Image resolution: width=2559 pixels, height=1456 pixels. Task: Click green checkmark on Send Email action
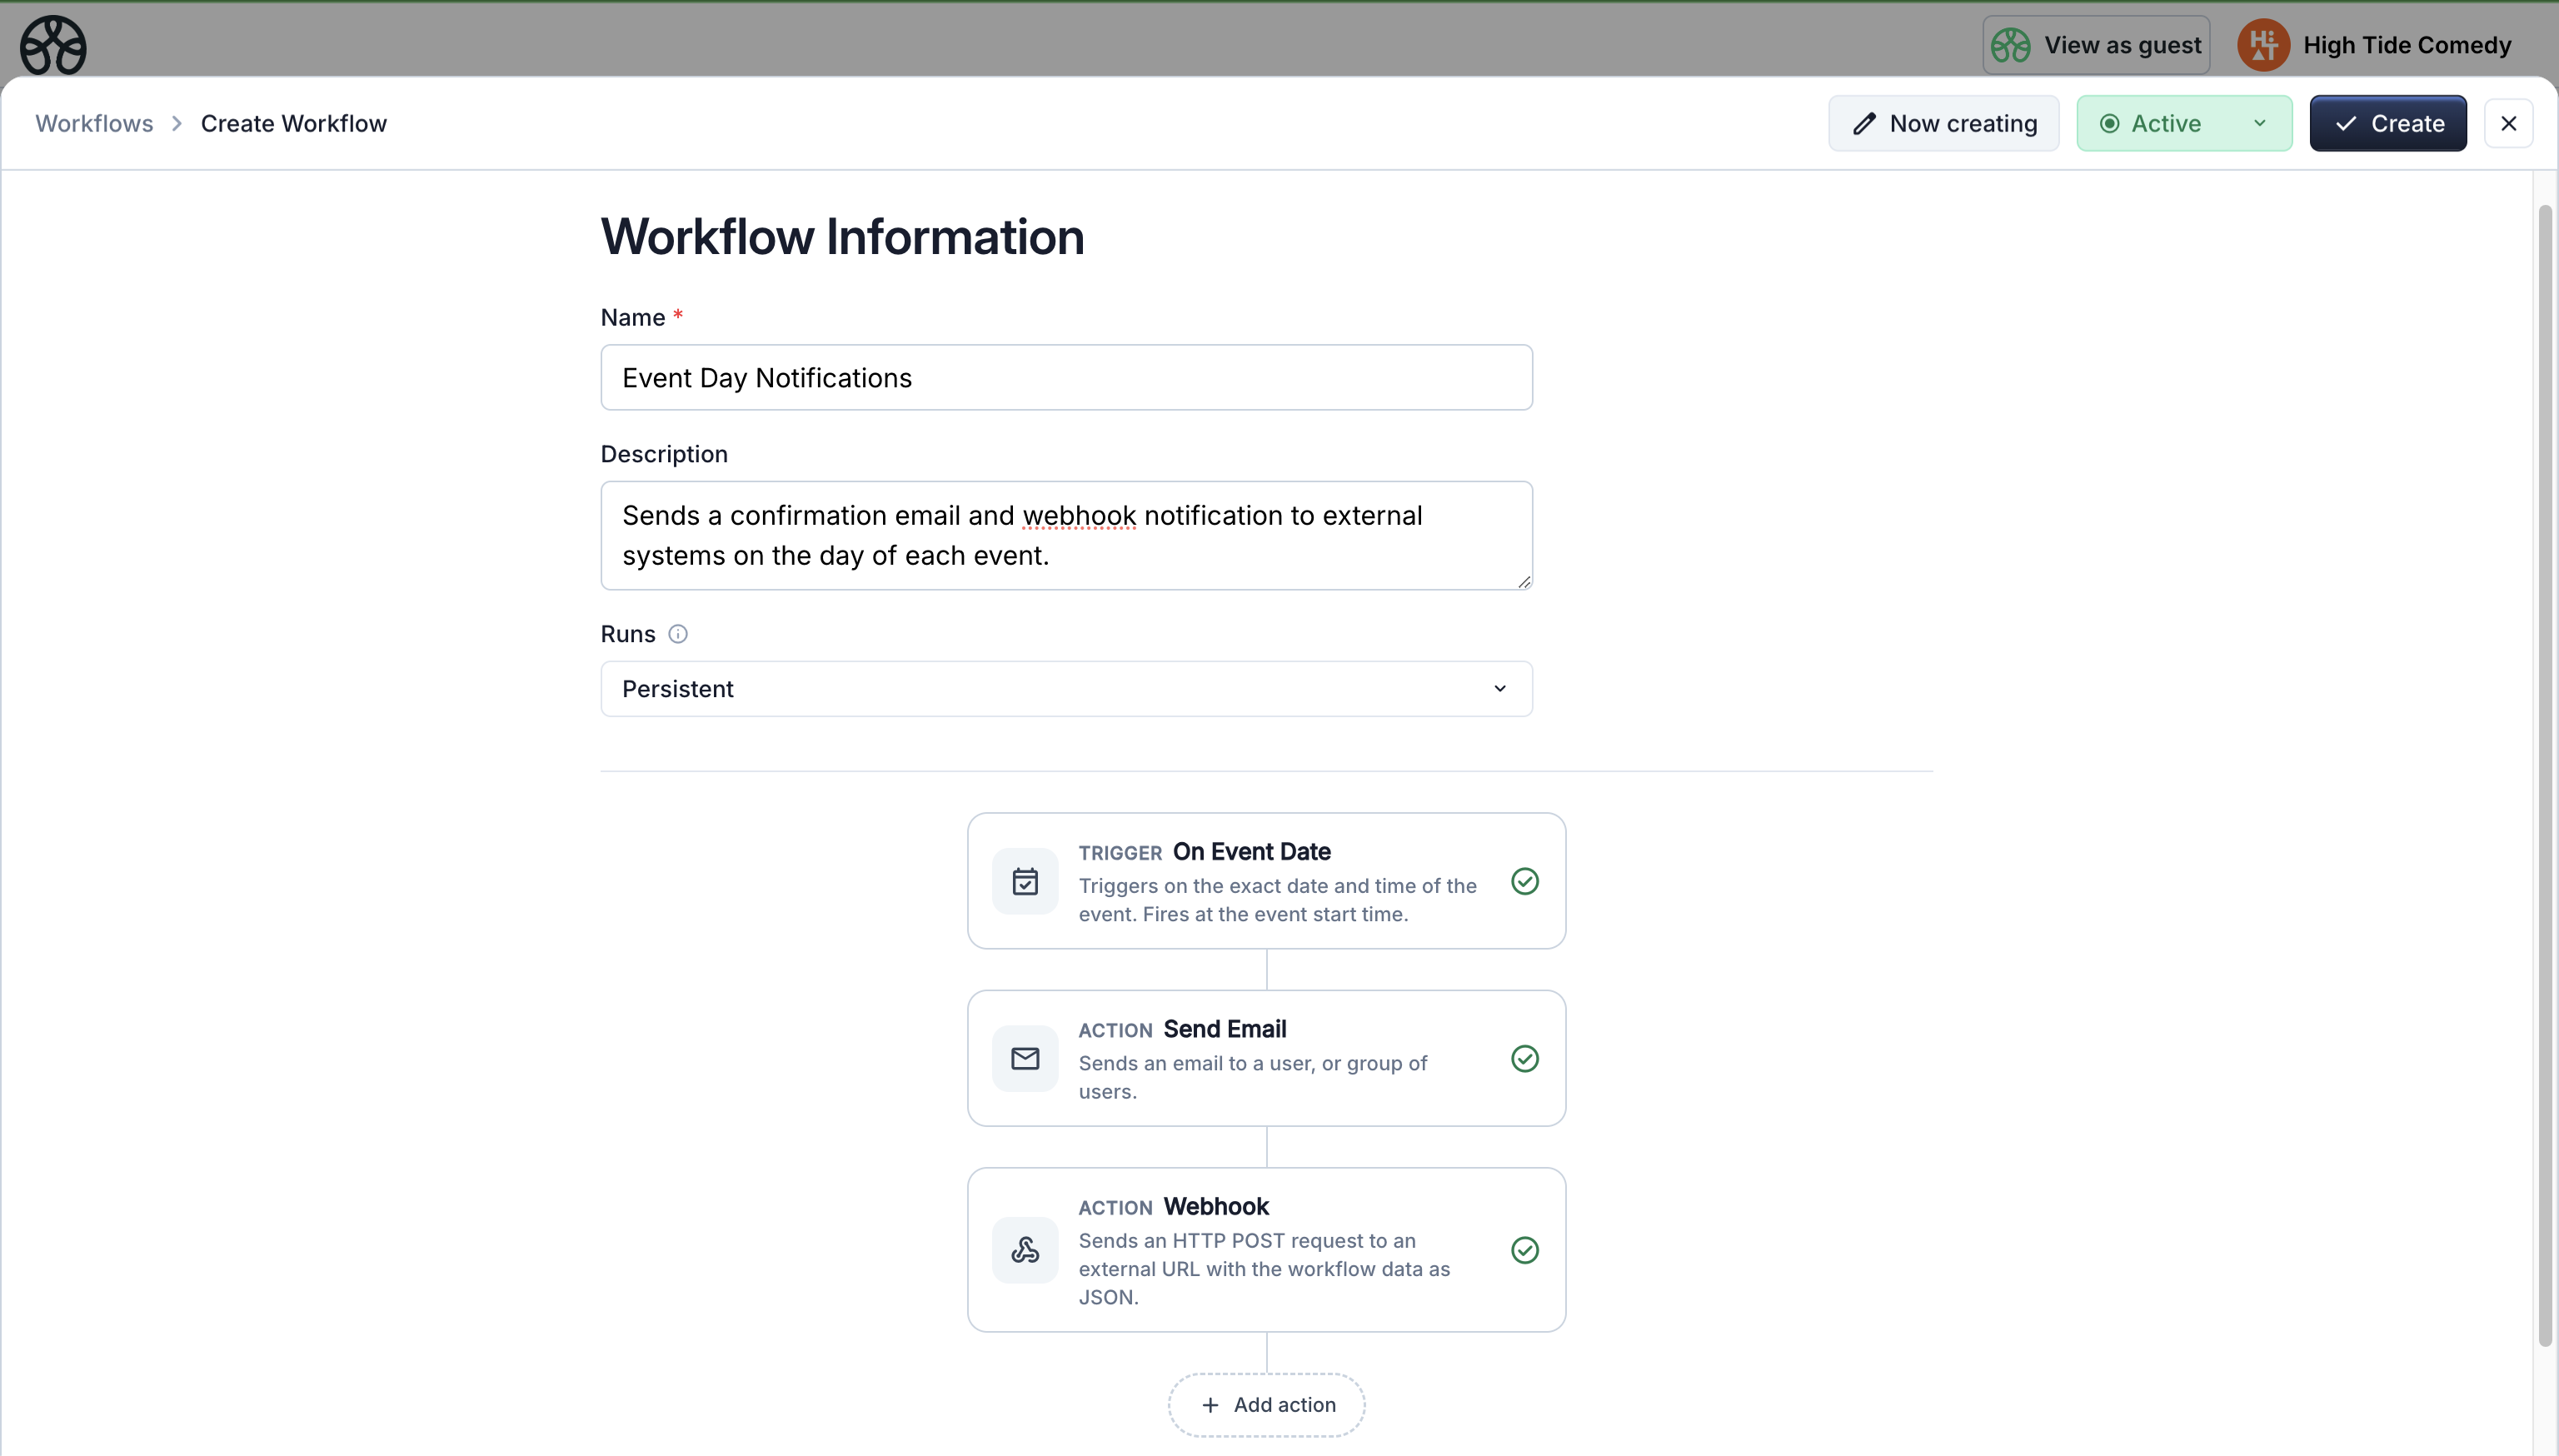tap(1524, 1058)
